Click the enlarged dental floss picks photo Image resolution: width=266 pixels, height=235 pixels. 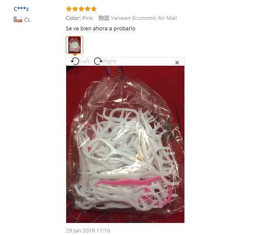click(x=125, y=144)
